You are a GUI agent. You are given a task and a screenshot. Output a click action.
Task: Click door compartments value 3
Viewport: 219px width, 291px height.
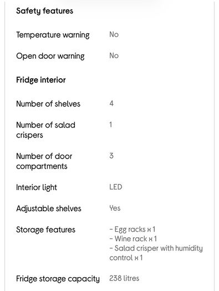111,156
